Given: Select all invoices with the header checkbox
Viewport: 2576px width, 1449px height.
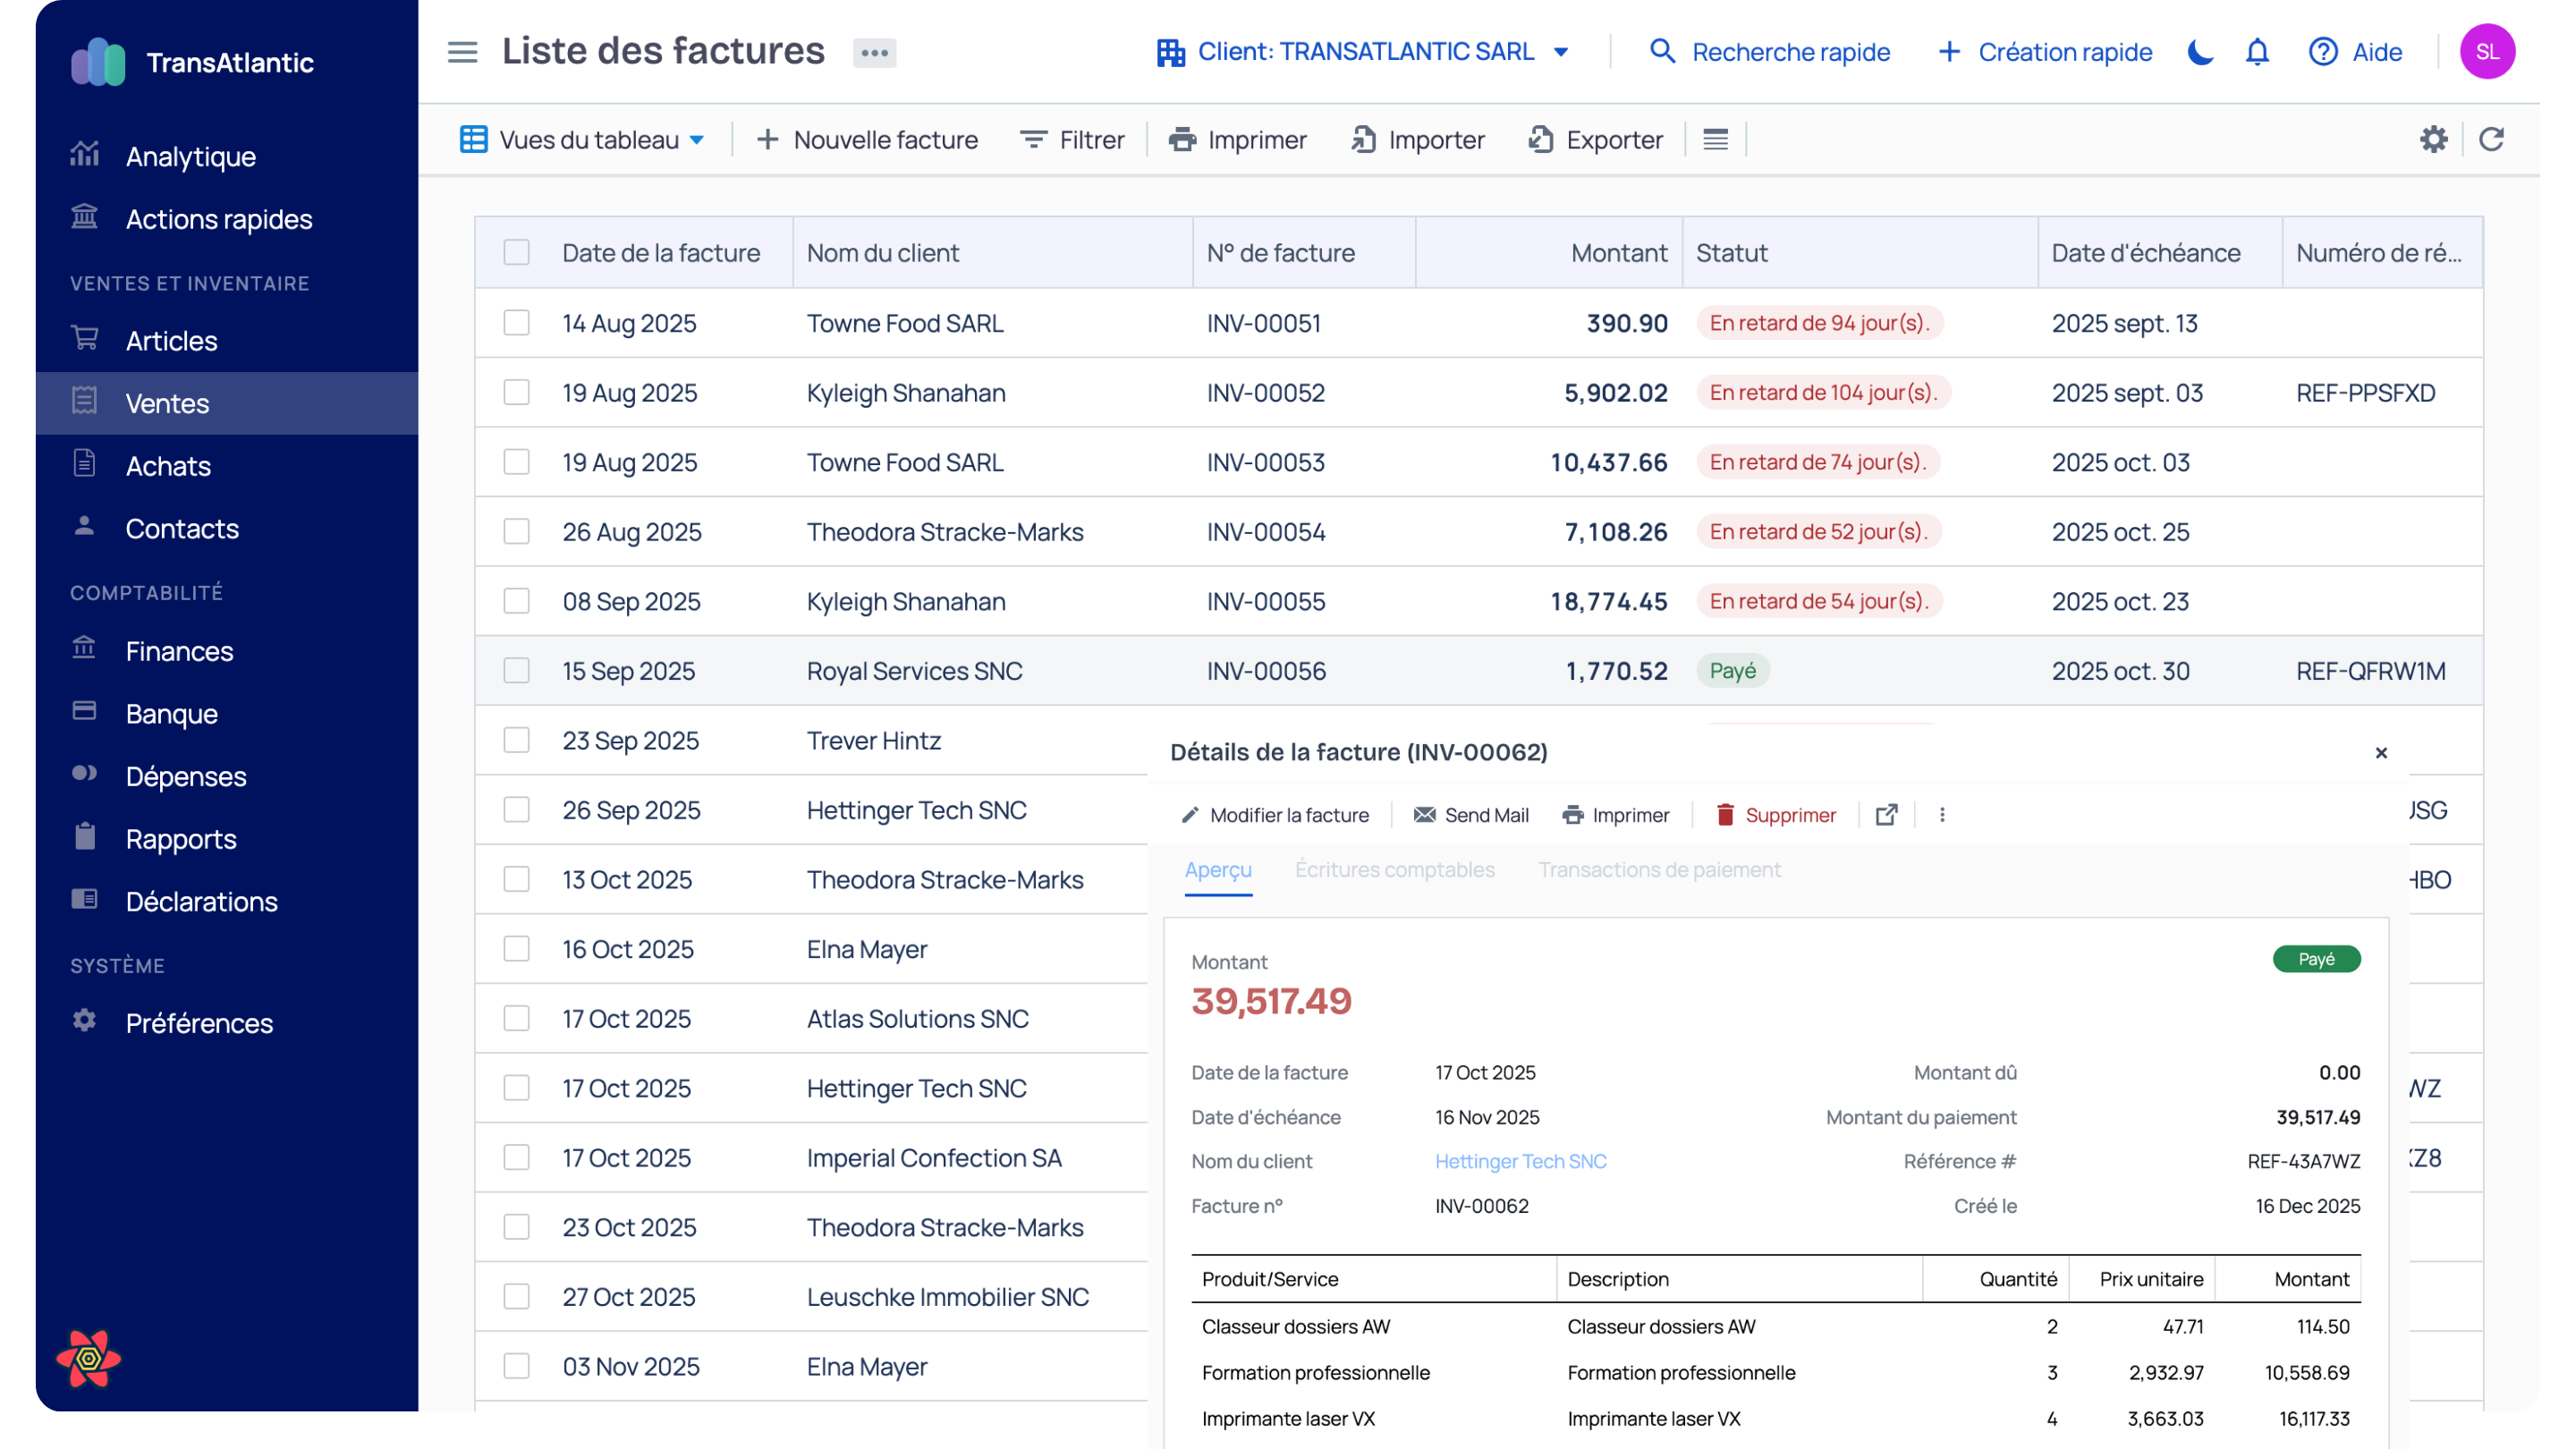Looking at the screenshot, I should [516, 252].
